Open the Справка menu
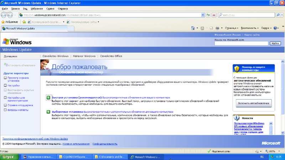The image size is (285, 160). pyautogui.click(x=63, y=9)
